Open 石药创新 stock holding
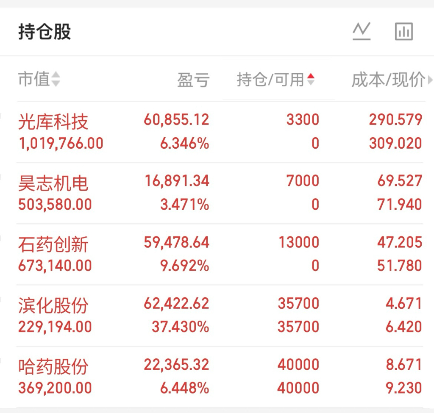 click(220, 254)
